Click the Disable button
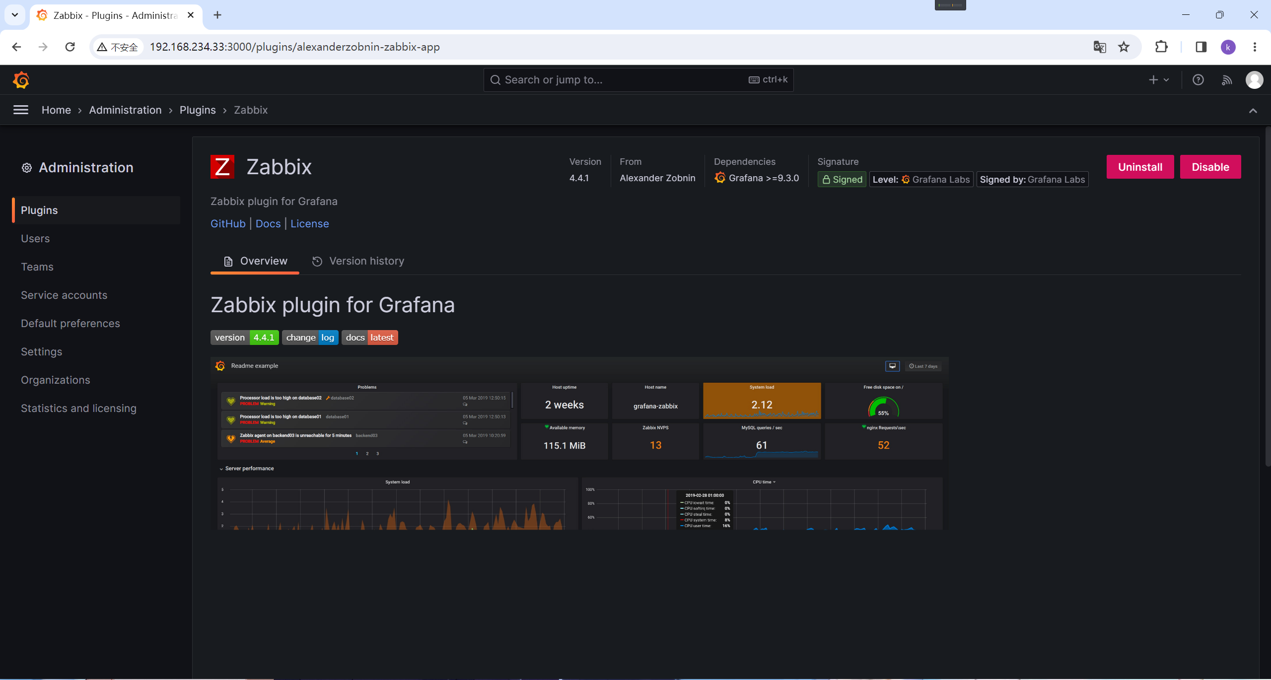The height and width of the screenshot is (680, 1271). 1210,167
